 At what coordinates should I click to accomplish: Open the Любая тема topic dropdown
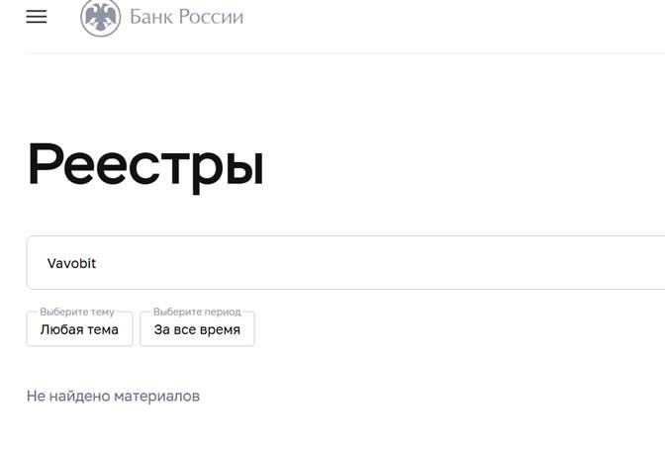tap(80, 329)
